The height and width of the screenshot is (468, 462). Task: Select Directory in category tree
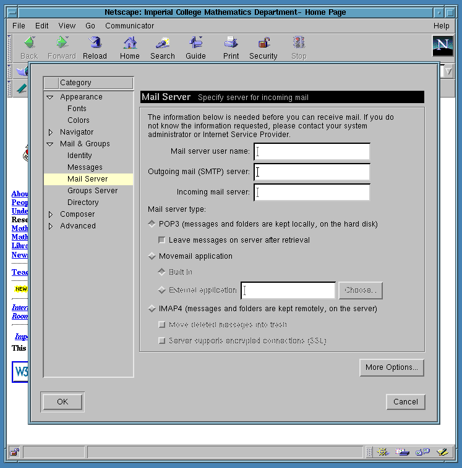[83, 202]
